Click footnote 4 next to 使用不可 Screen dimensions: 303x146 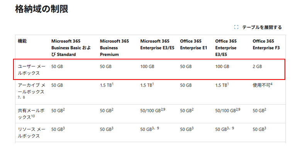pos(271,84)
